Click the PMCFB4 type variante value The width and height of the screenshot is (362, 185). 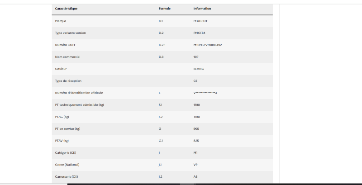coord(199,33)
